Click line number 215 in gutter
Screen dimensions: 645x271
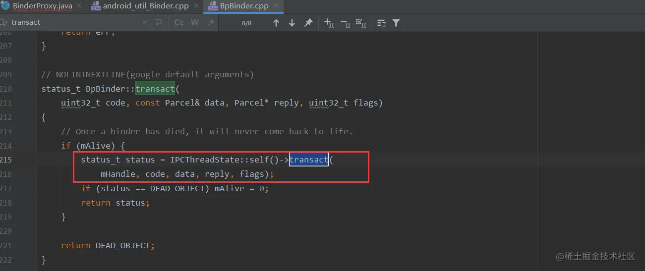(x=5, y=160)
